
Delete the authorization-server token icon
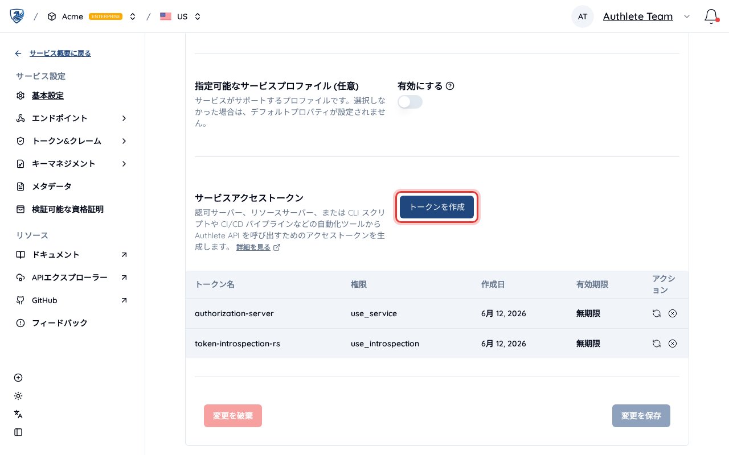pos(673,313)
